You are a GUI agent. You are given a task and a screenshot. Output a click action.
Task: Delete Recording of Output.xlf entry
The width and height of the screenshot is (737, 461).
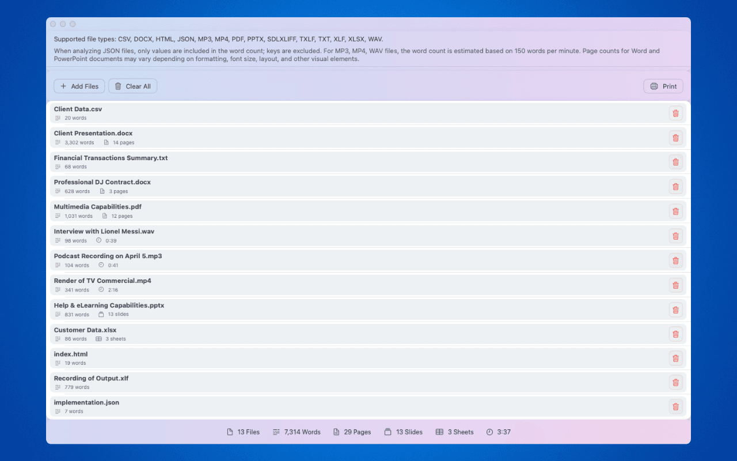[x=675, y=382]
